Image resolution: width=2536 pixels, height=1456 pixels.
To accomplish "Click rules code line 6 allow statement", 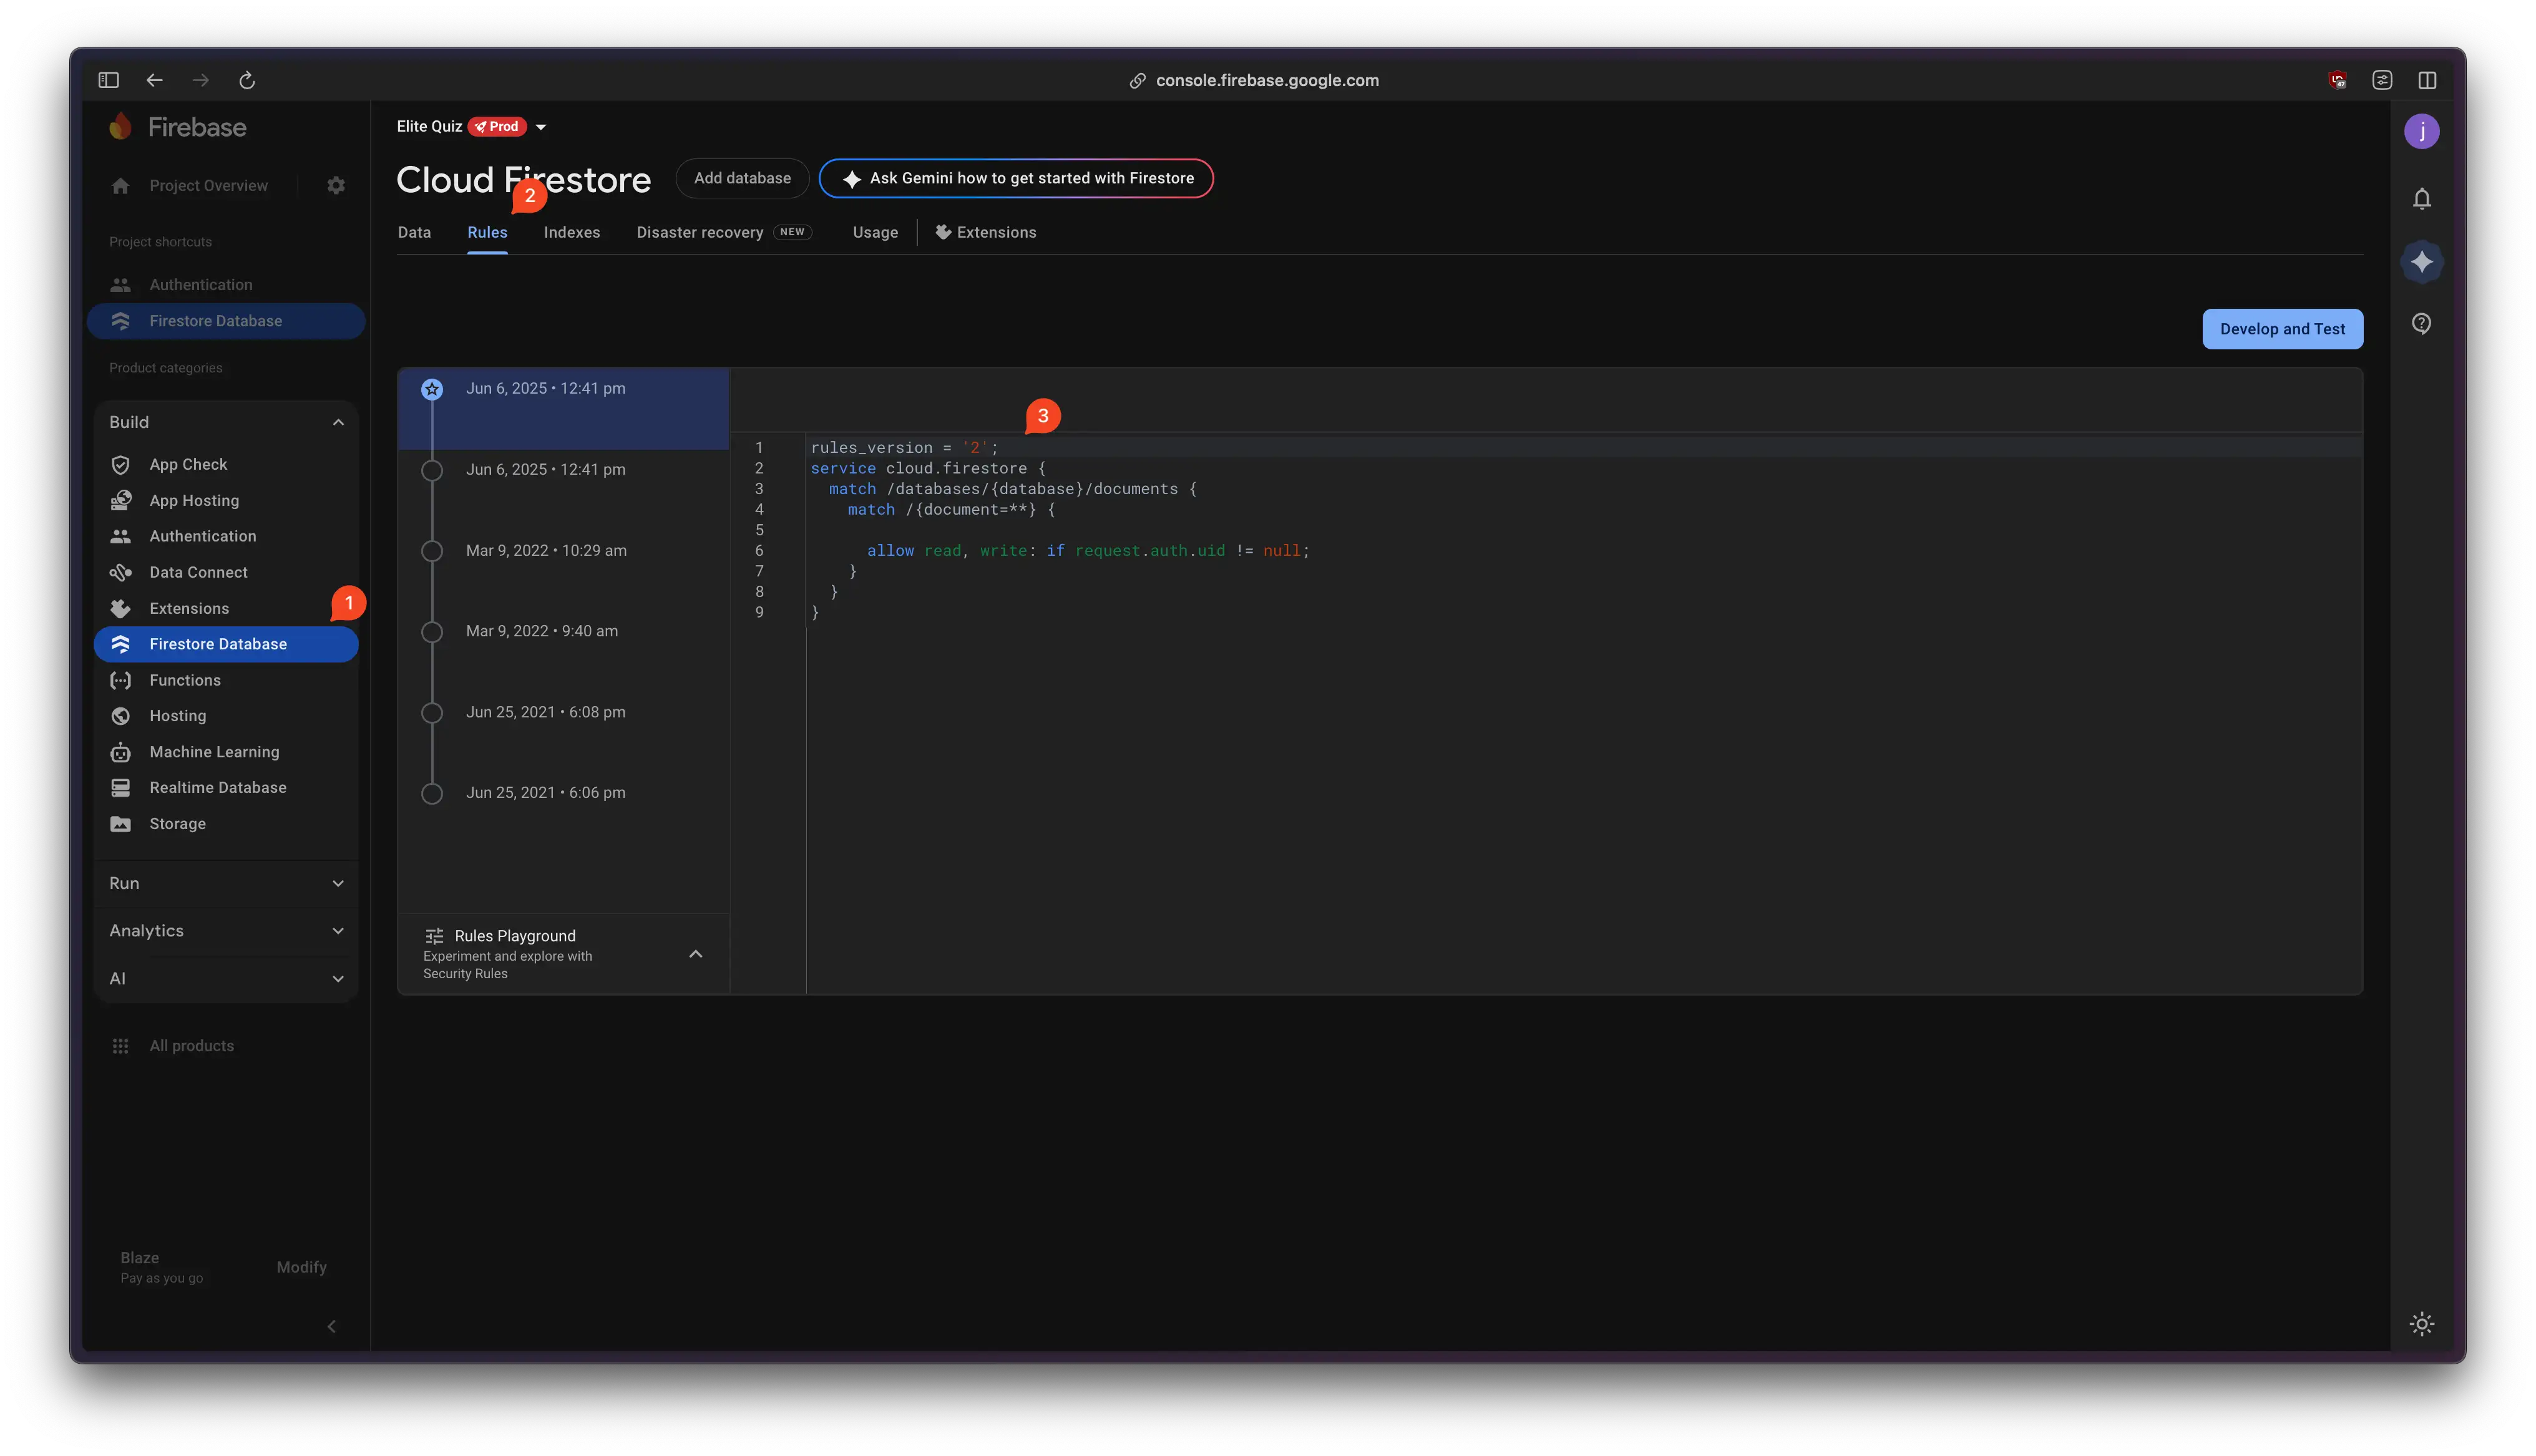I will [1088, 551].
